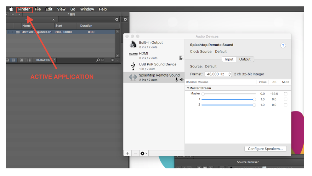Open the bin tab fast menu dropdown
This screenshot has height=176, width=312.
pos(117,19)
